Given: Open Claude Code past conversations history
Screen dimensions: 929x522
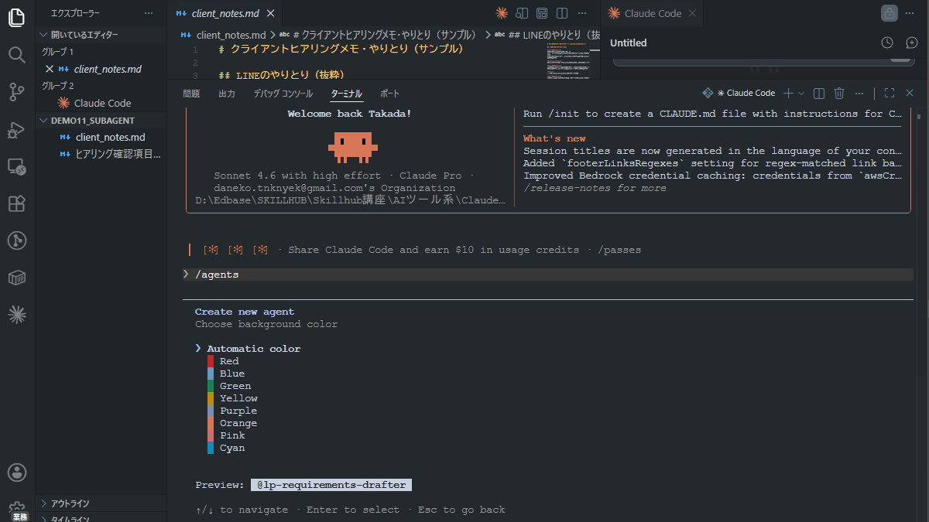Looking at the screenshot, I should [887, 43].
